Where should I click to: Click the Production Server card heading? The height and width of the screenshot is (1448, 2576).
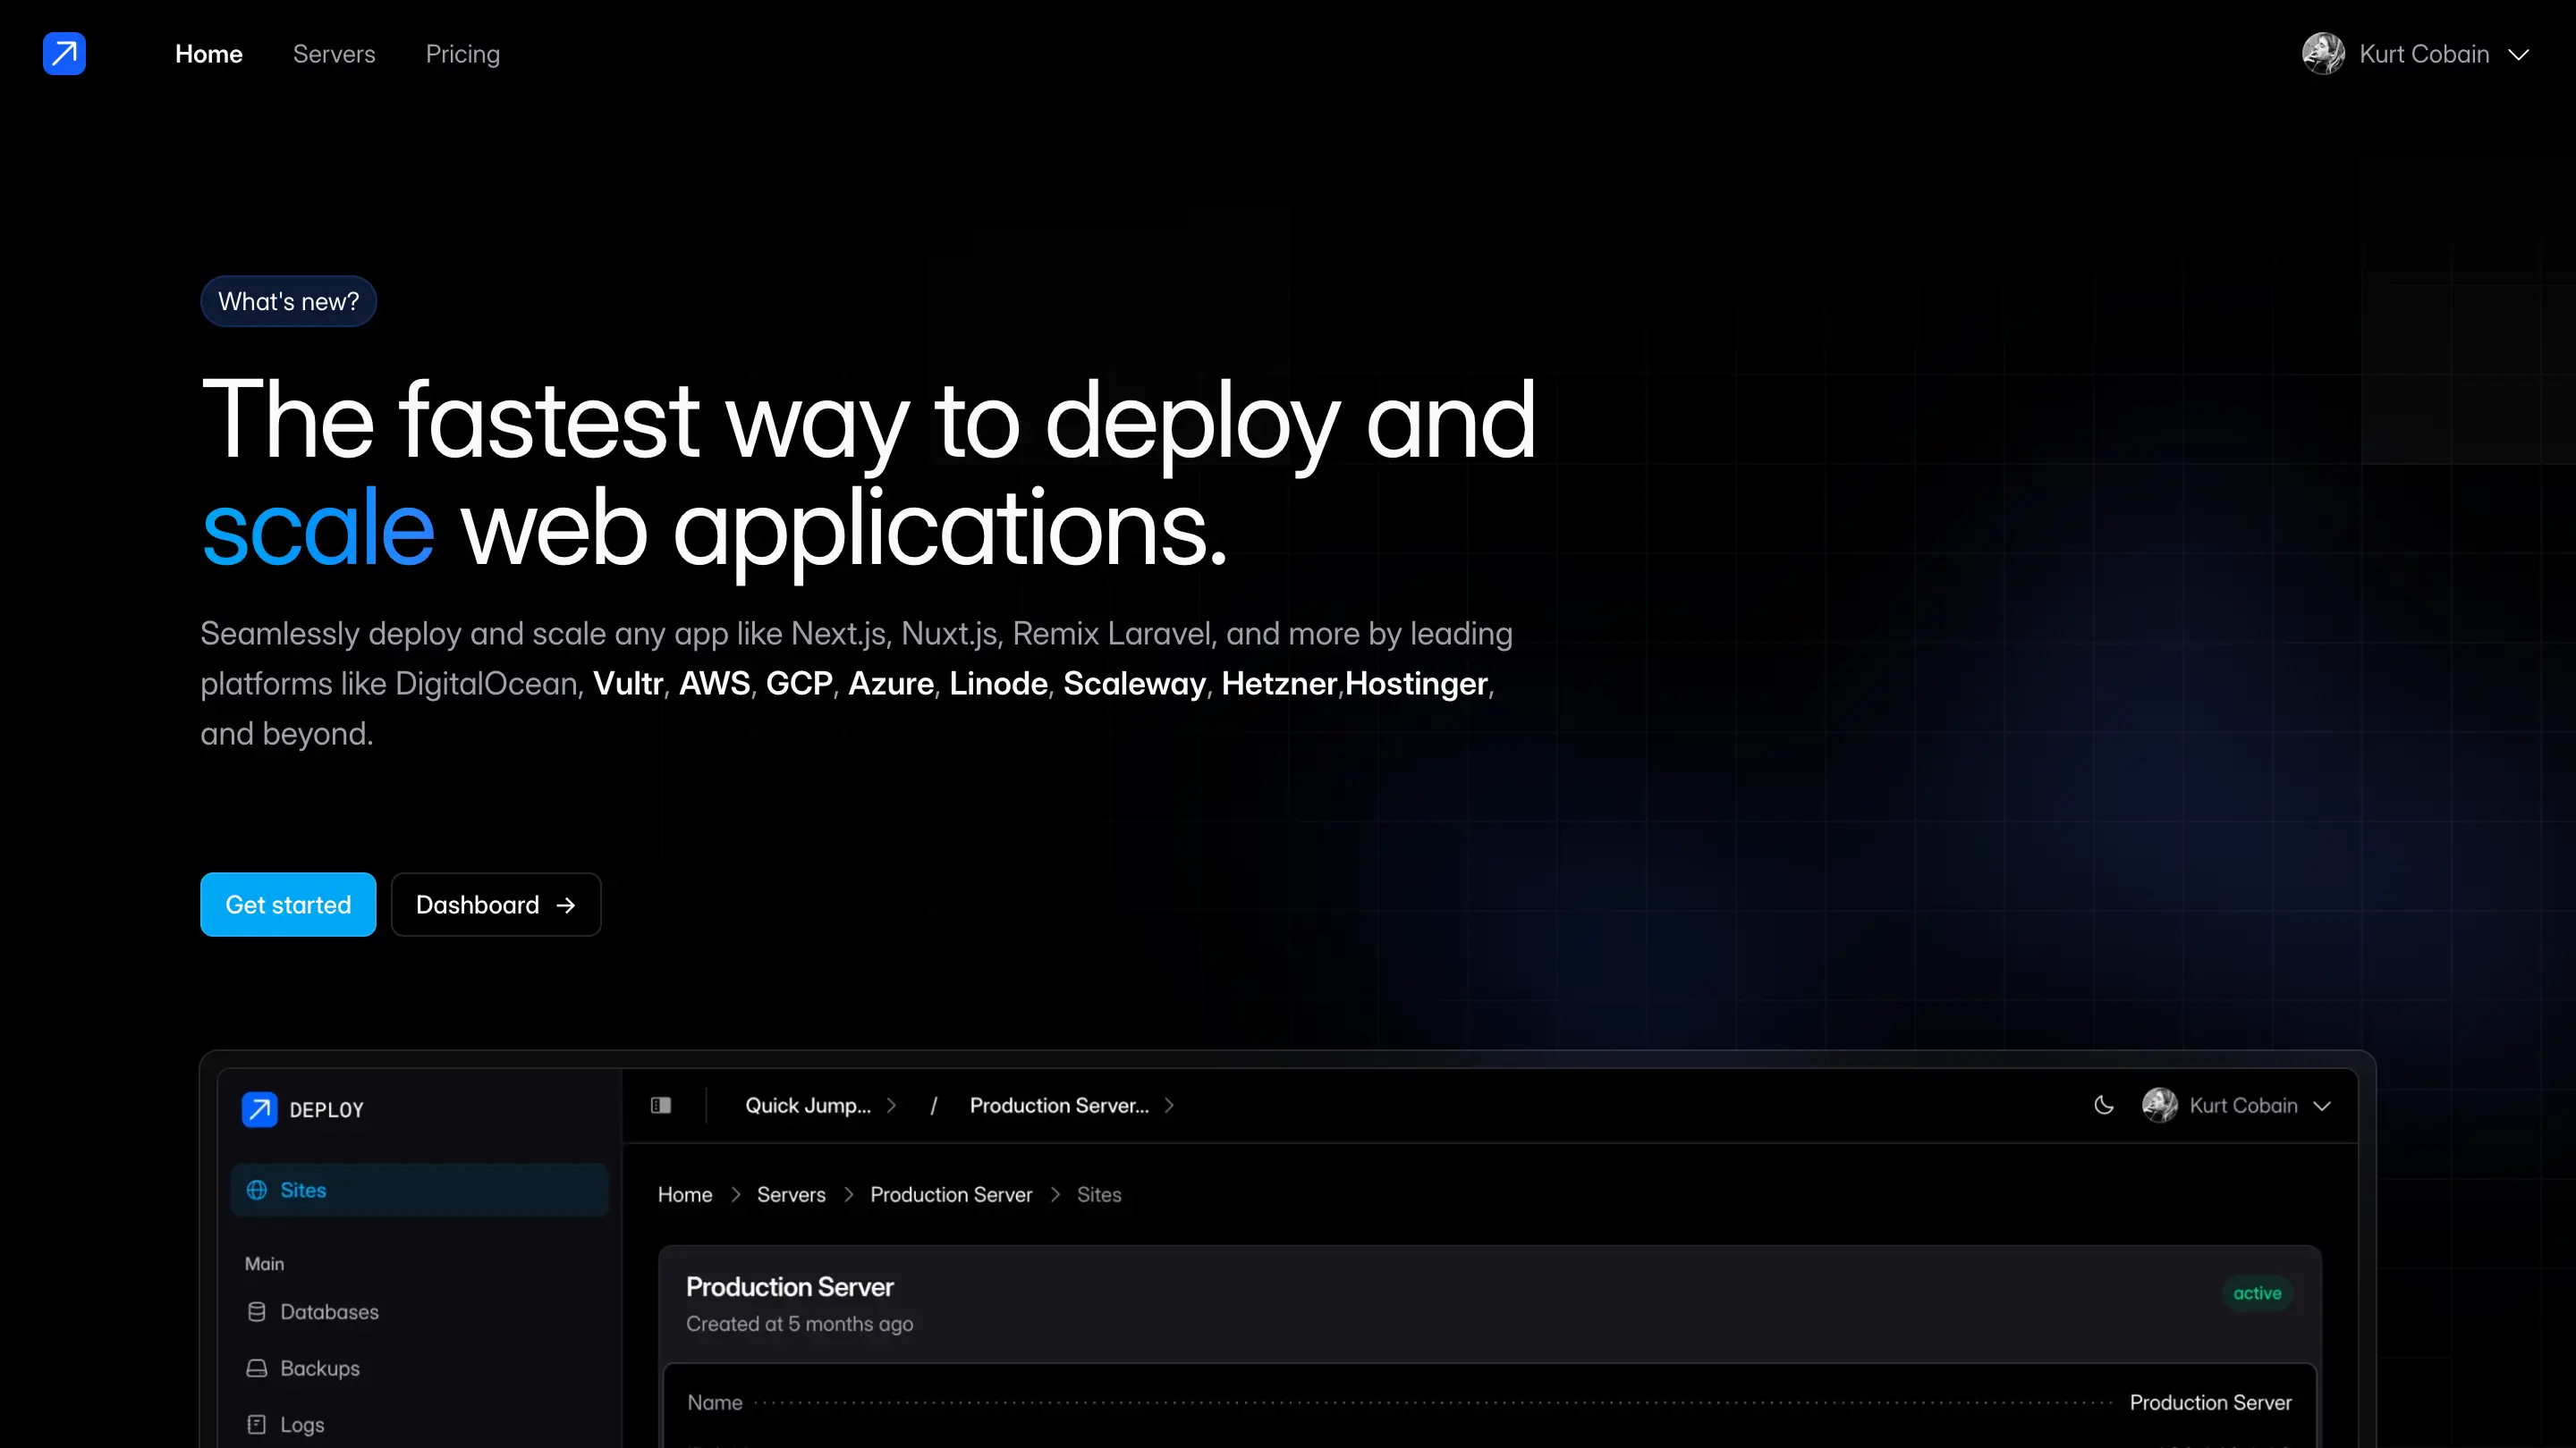[790, 1287]
